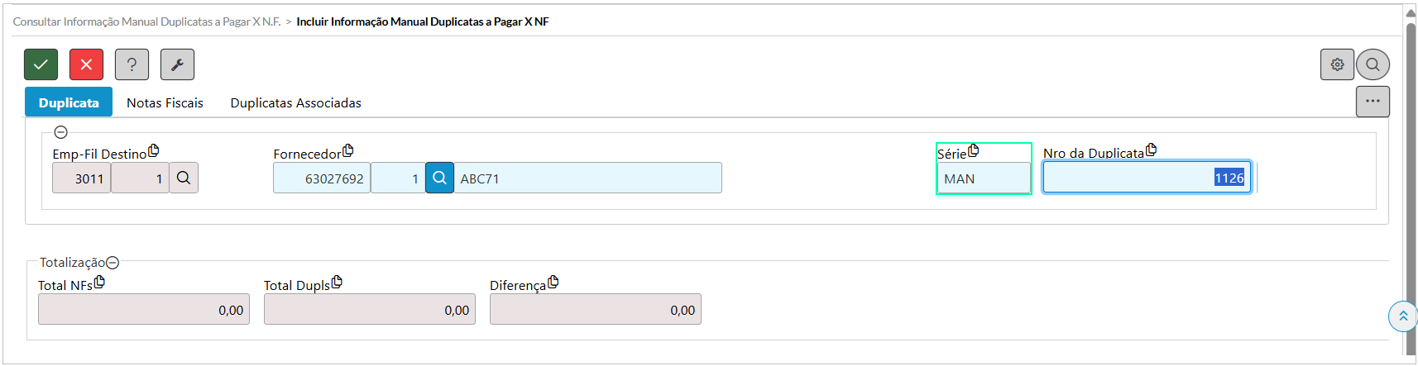This screenshot has width=1418, height=366.
Task: Click copy icon next to Total NFs
Action: point(99,282)
